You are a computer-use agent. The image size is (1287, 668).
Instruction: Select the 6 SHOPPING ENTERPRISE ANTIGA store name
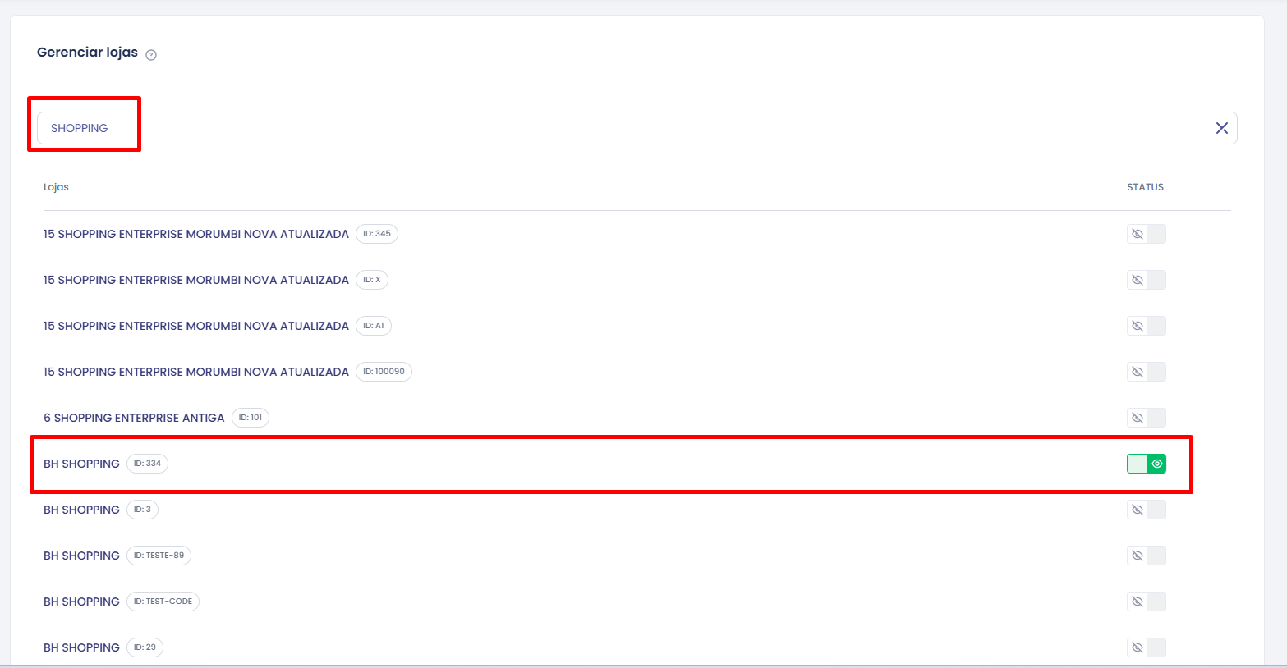[134, 418]
